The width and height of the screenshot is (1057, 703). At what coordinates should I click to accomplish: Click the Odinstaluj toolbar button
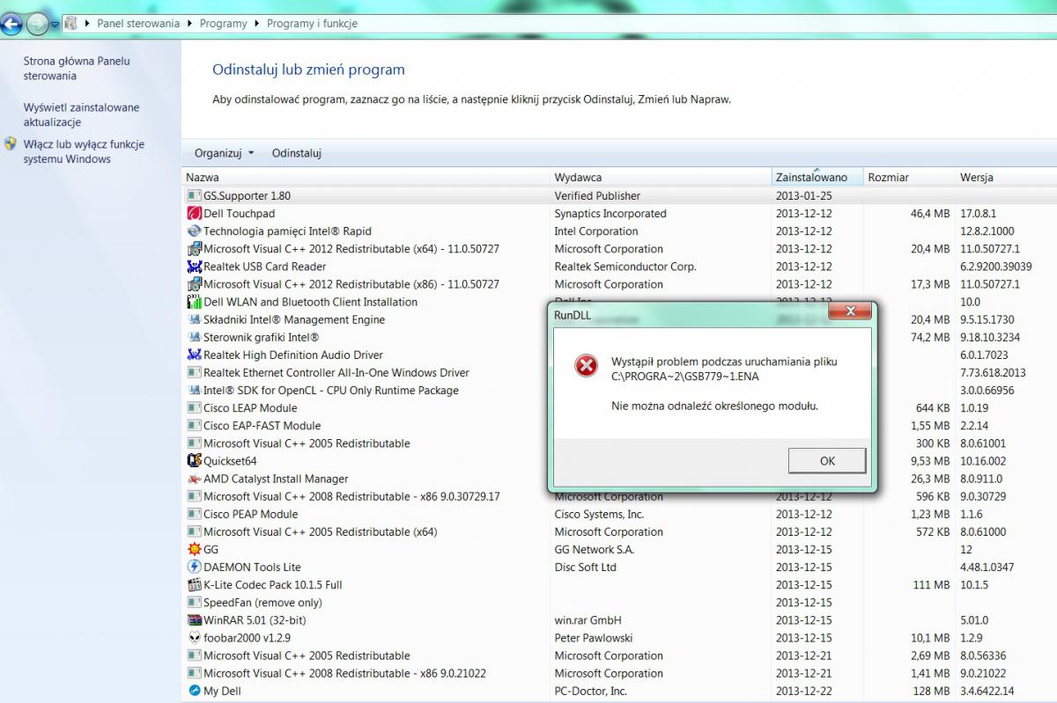[x=296, y=152]
